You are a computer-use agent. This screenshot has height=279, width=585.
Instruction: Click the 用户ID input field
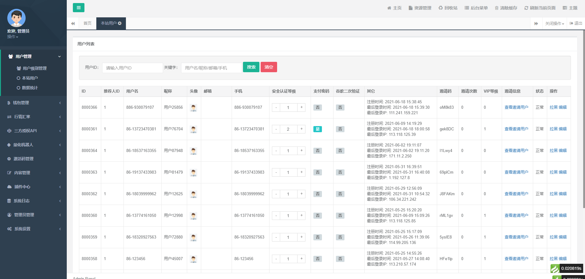(132, 68)
